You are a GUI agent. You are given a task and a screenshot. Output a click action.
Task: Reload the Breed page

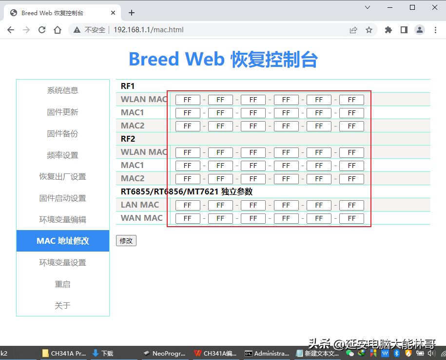(x=42, y=30)
